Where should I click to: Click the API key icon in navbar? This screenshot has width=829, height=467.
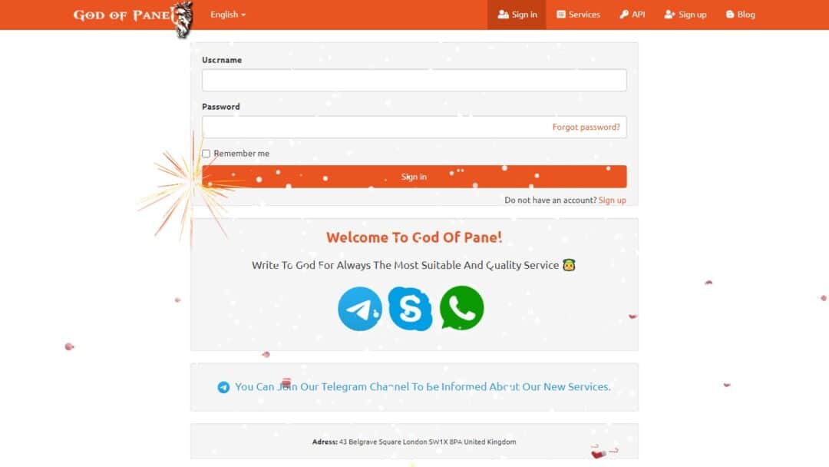pos(624,15)
